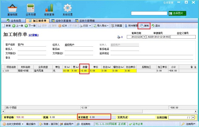Open 列配置 column settings
The image size is (199, 127).
(117, 26)
